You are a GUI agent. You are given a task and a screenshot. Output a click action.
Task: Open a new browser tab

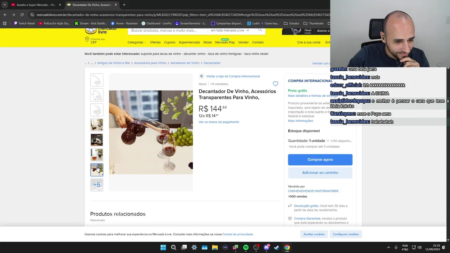[x=124, y=5]
